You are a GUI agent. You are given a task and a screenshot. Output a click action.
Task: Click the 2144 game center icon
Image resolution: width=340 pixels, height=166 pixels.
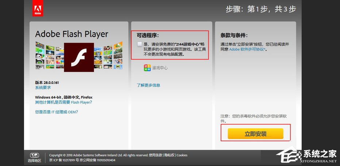(147, 68)
